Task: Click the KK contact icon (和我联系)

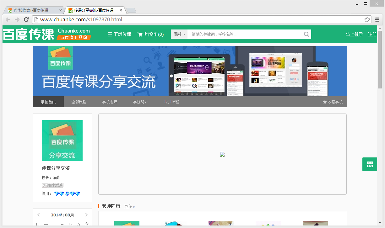Action: pyautogui.click(x=52, y=185)
